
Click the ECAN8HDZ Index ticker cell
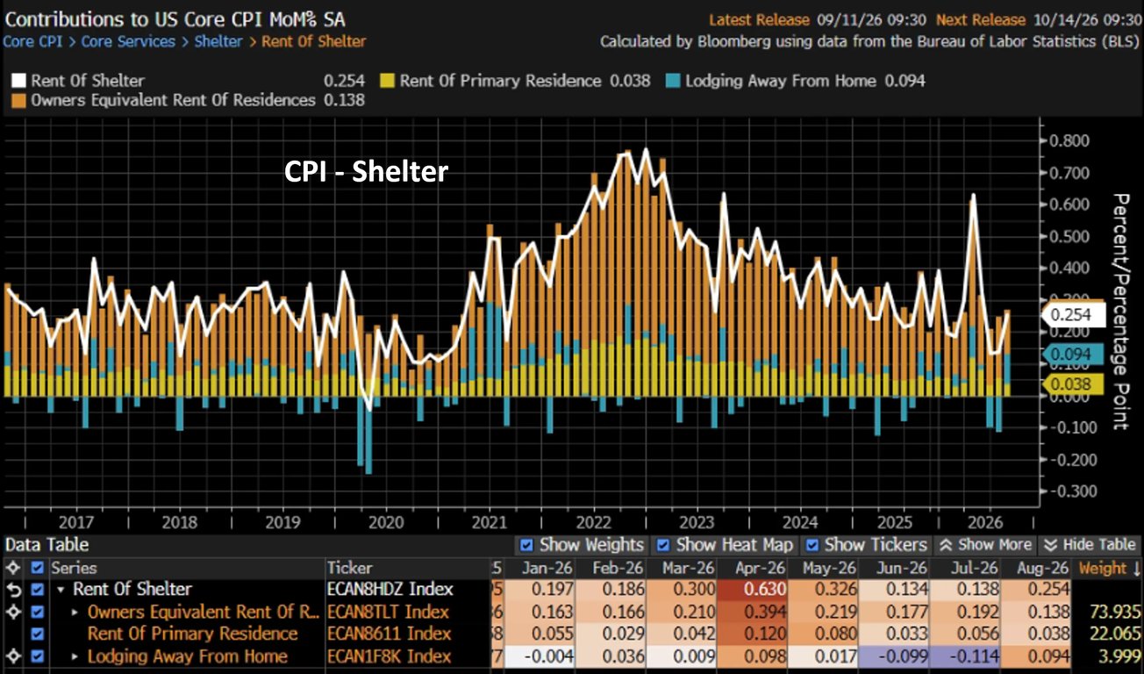(x=390, y=590)
